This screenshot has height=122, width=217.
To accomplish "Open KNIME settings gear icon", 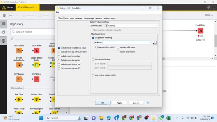I will (209, 7).
